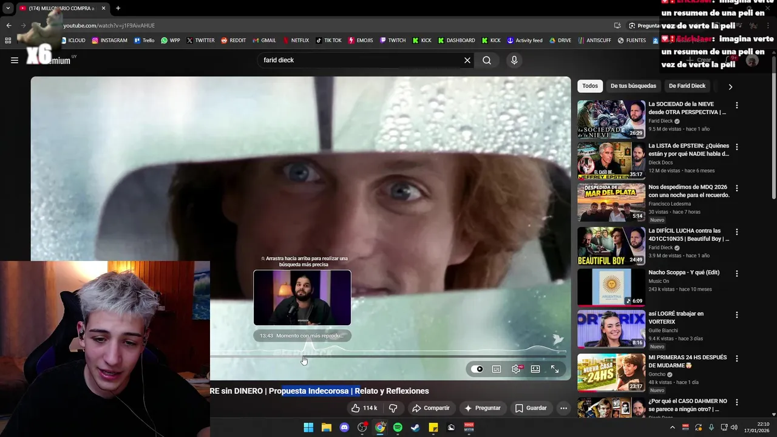777x437 pixels.
Task: Open options for 'La SOCIEDAD de la NIEVE'
Action: [x=737, y=106]
